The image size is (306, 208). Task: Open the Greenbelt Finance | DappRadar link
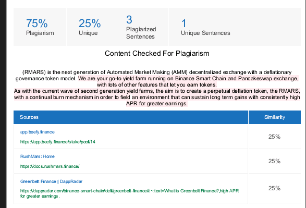pos(51,181)
